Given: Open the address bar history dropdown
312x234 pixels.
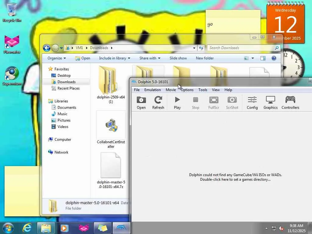Looking at the screenshot, I should click(194, 48).
